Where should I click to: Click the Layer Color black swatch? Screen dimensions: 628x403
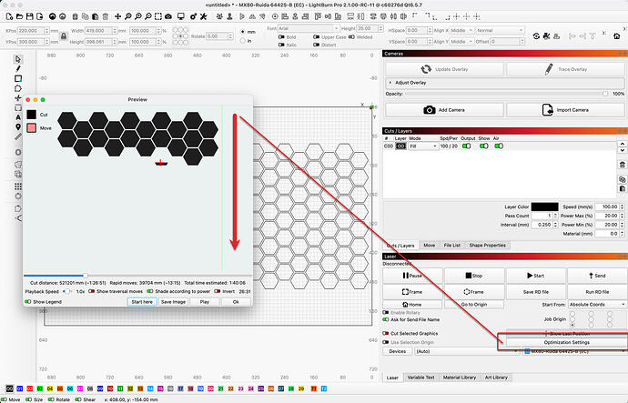pos(544,207)
